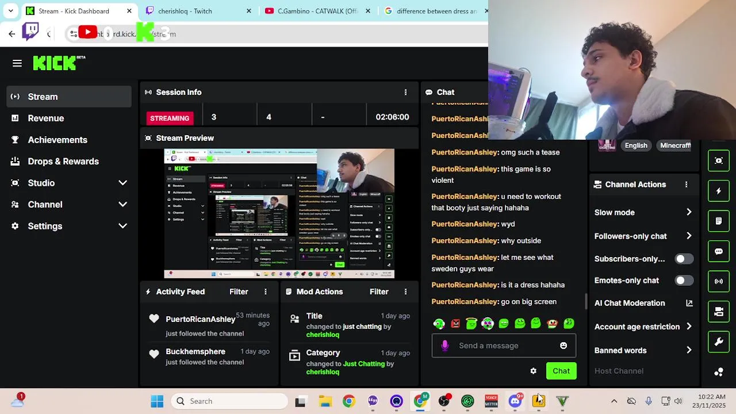The width and height of the screenshot is (736, 414).
Task: Switch to C.Gambino - CATWALK tab
Action: click(x=317, y=11)
